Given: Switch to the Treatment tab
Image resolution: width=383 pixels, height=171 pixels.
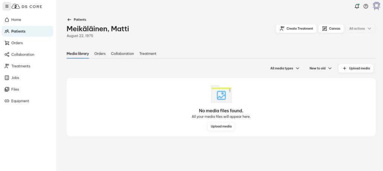Looking at the screenshot, I should click(x=148, y=54).
